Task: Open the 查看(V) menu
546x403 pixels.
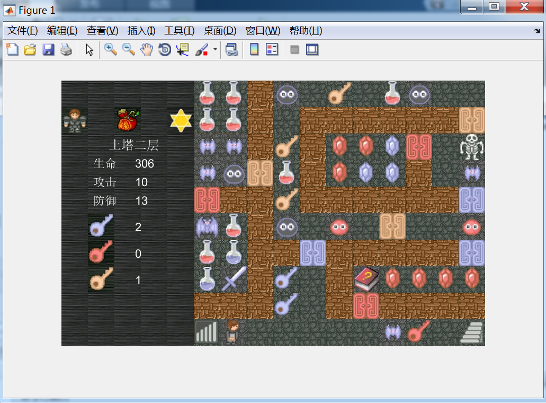Action: [102, 31]
